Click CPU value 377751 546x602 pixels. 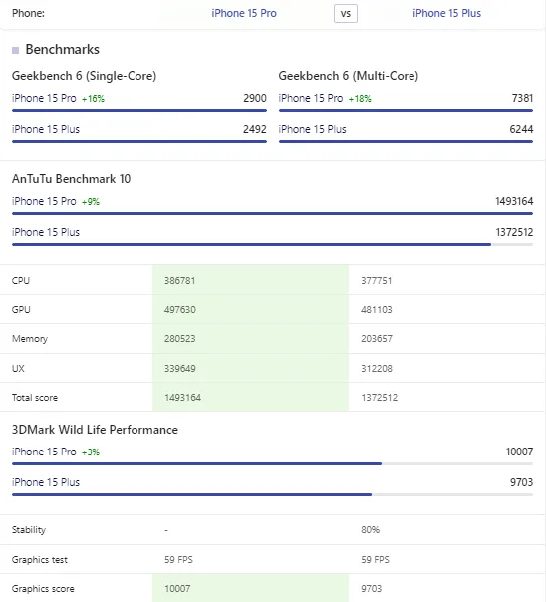(376, 281)
